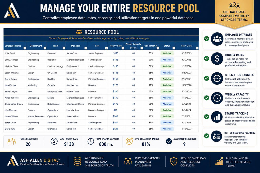
Task: Click green check beside Hourly Rates
Action: 207,58
